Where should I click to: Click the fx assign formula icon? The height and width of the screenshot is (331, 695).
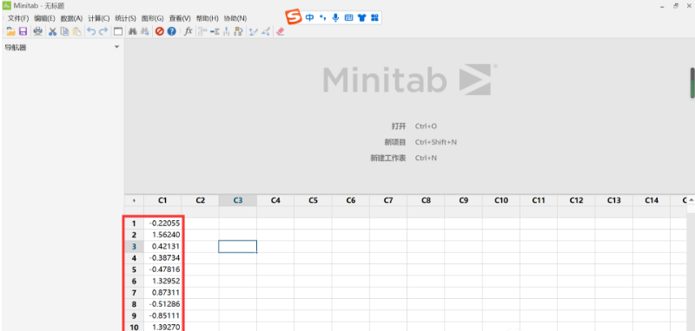189,31
